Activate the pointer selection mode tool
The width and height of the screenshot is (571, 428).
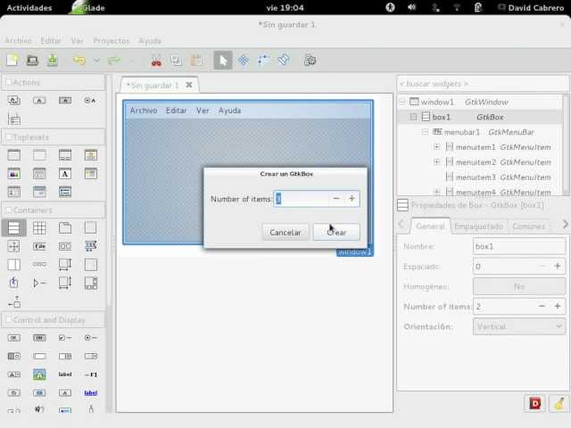(223, 60)
